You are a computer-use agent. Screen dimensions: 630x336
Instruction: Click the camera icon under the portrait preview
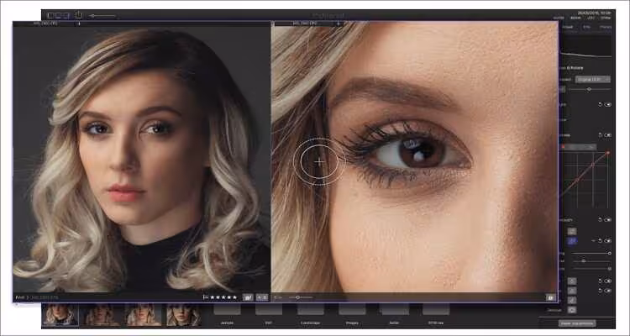pos(248,297)
